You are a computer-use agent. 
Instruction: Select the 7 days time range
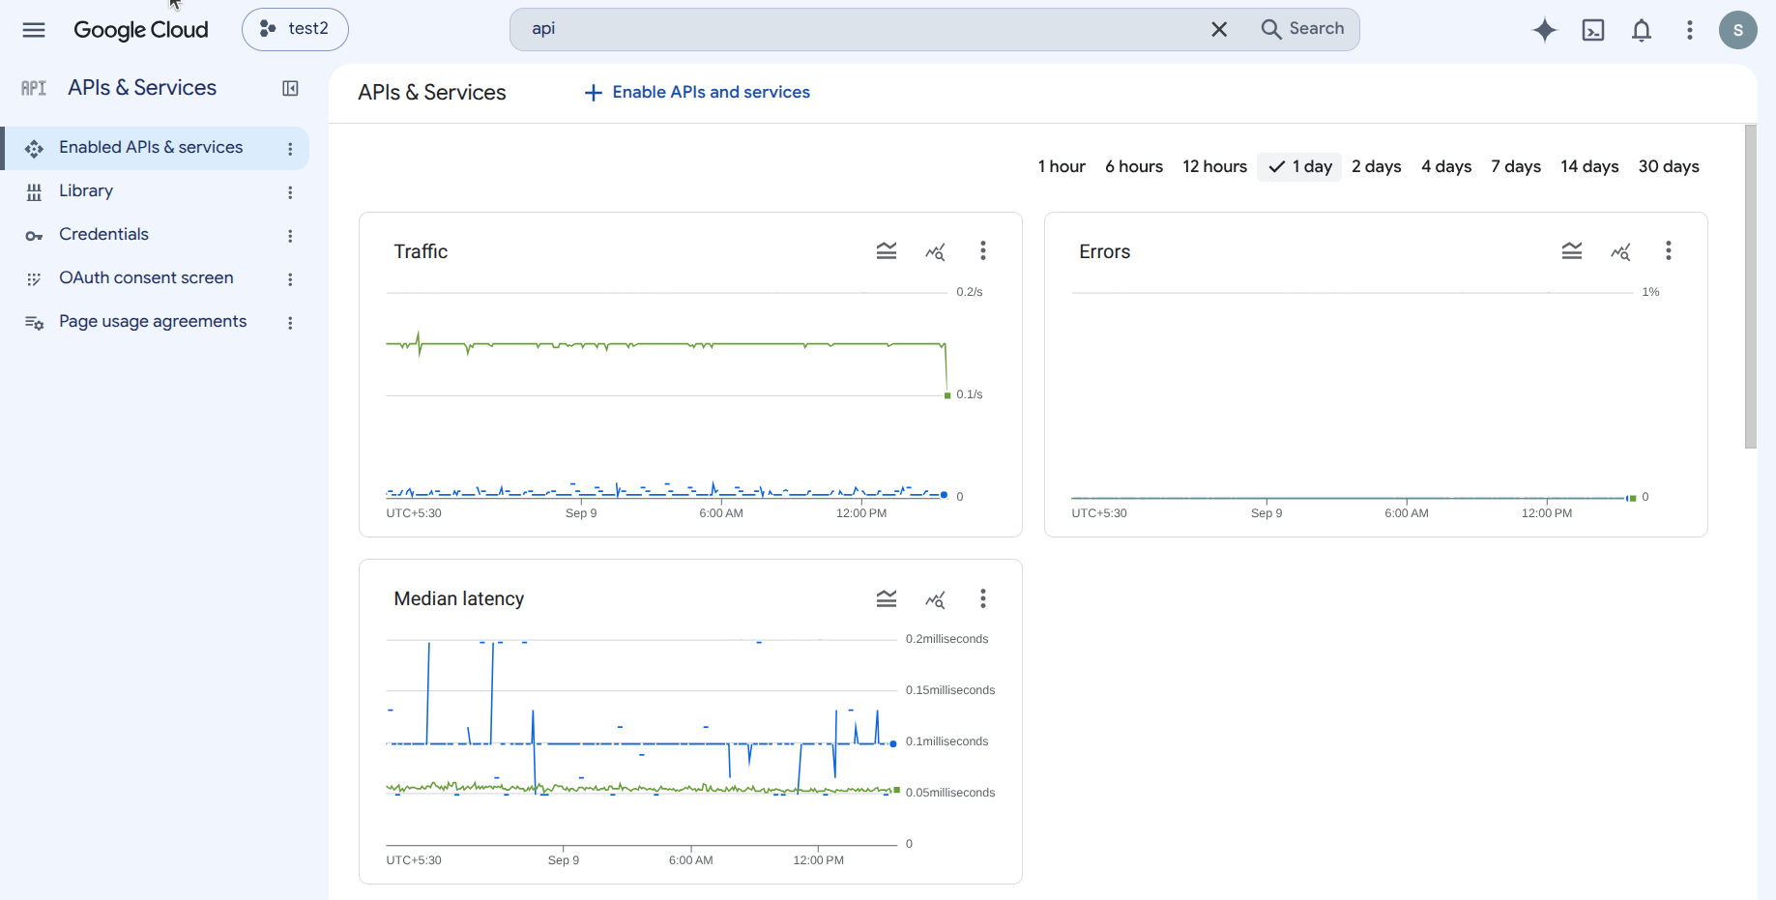pos(1516,166)
